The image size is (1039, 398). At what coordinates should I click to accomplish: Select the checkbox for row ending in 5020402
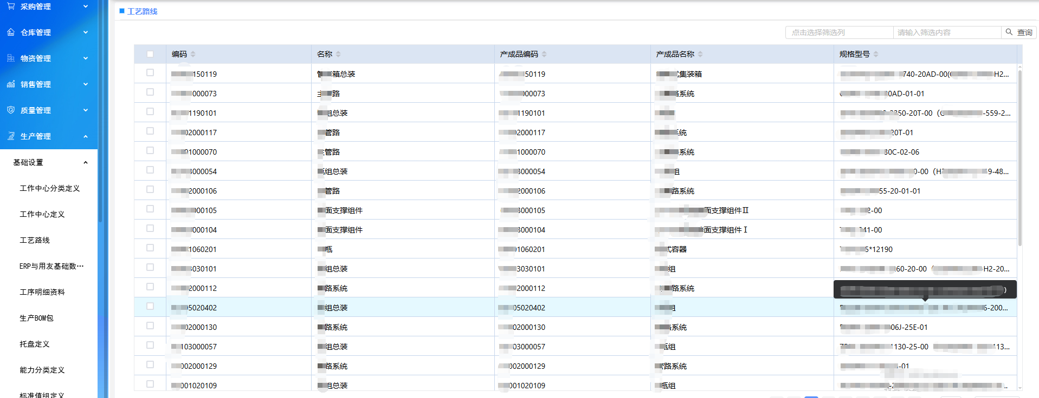(x=150, y=306)
